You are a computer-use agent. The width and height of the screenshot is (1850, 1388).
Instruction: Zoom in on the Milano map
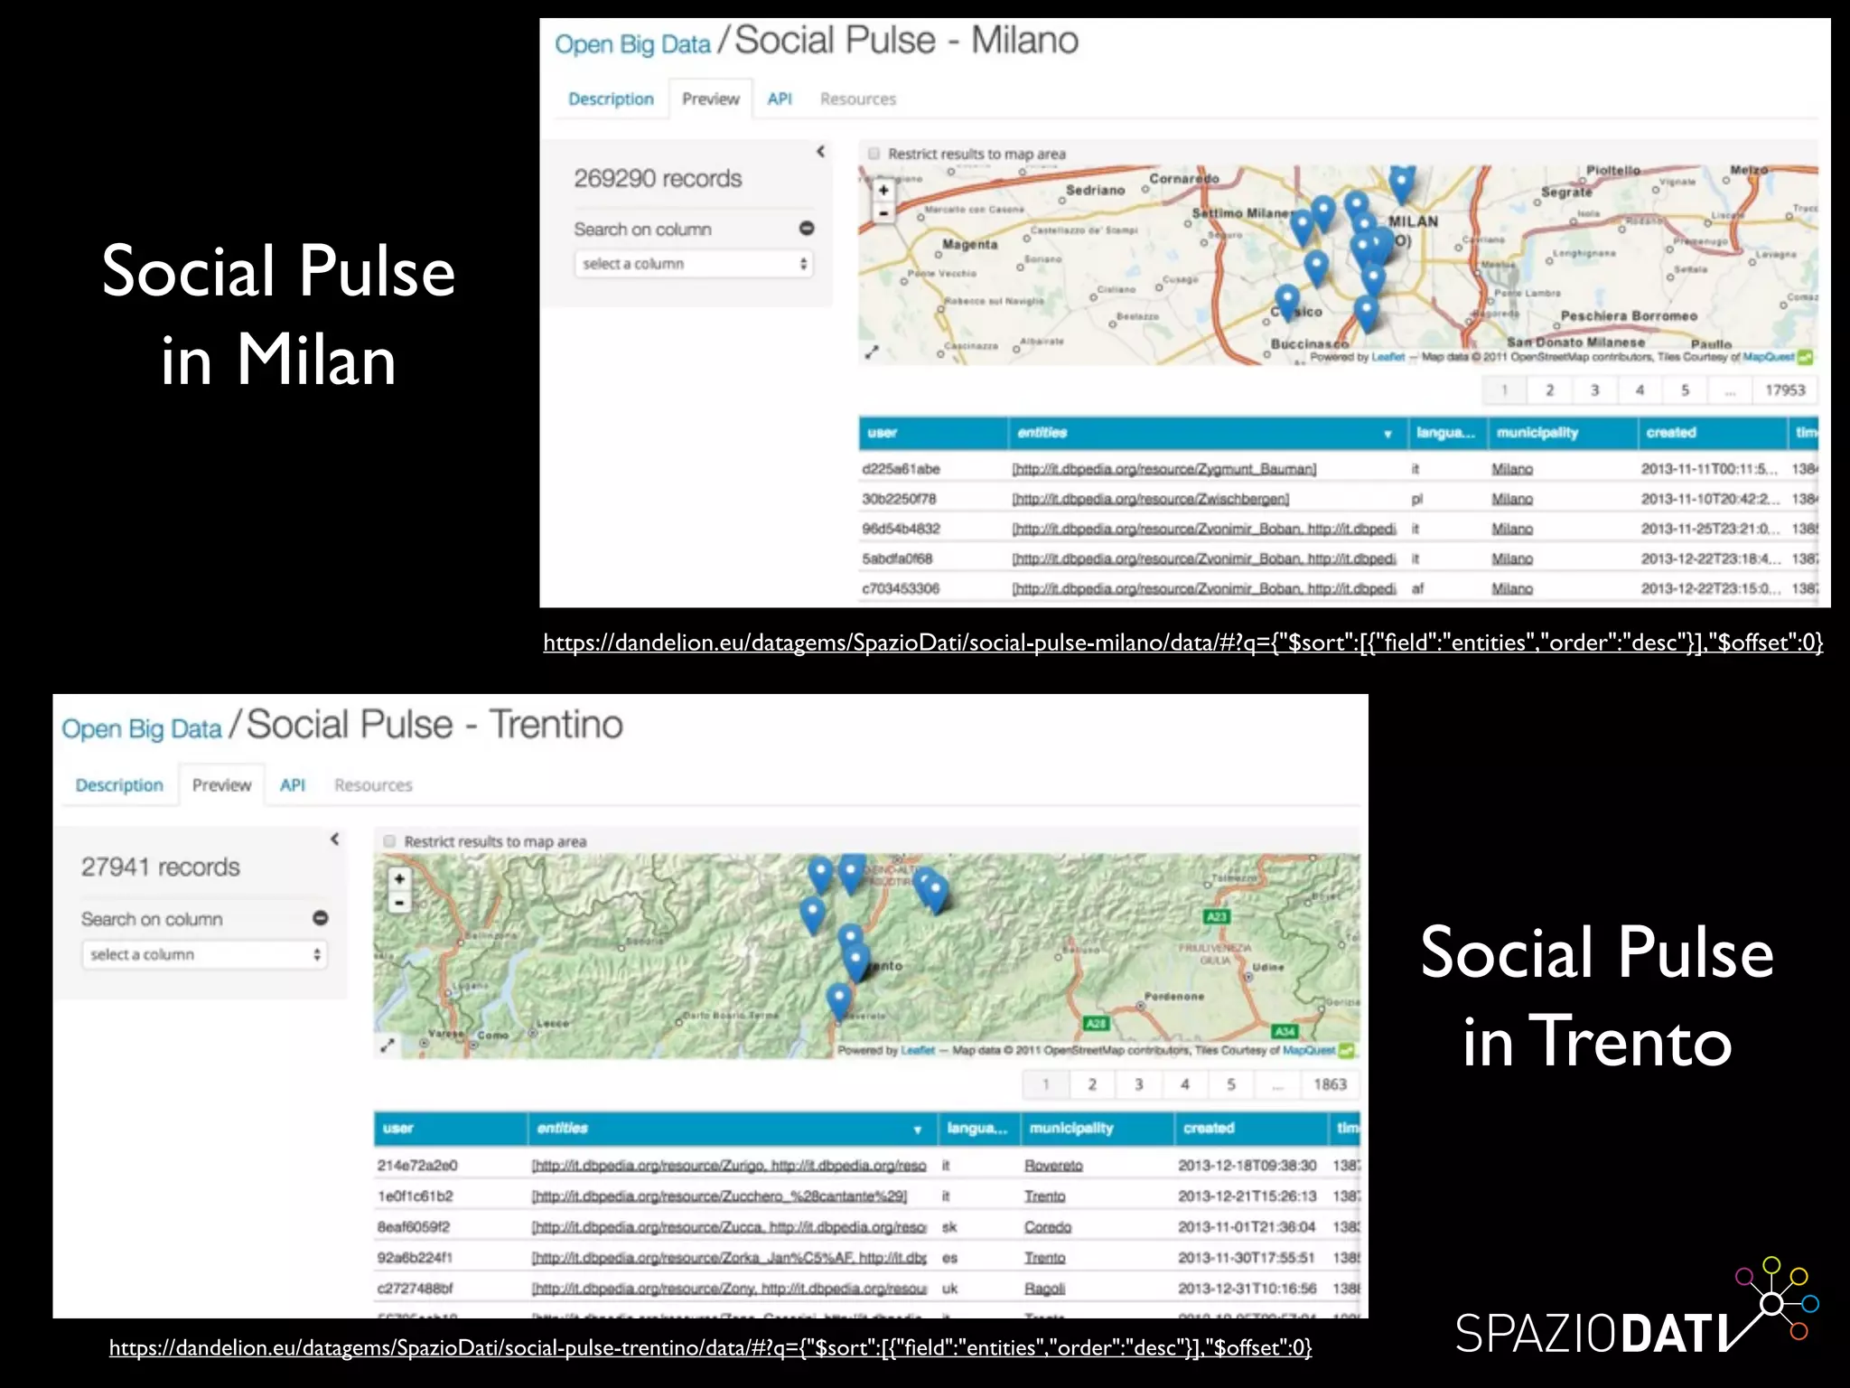click(x=883, y=191)
